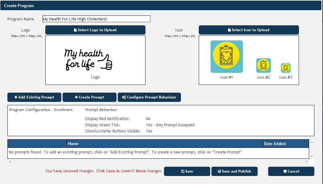Select the medium Icon #2 thumbnail
Image resolution: width=323 pixels, height=184 pixels.
tap(264, 65)
